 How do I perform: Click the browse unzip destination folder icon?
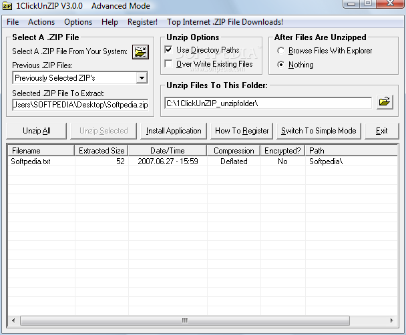coord(385,102)
